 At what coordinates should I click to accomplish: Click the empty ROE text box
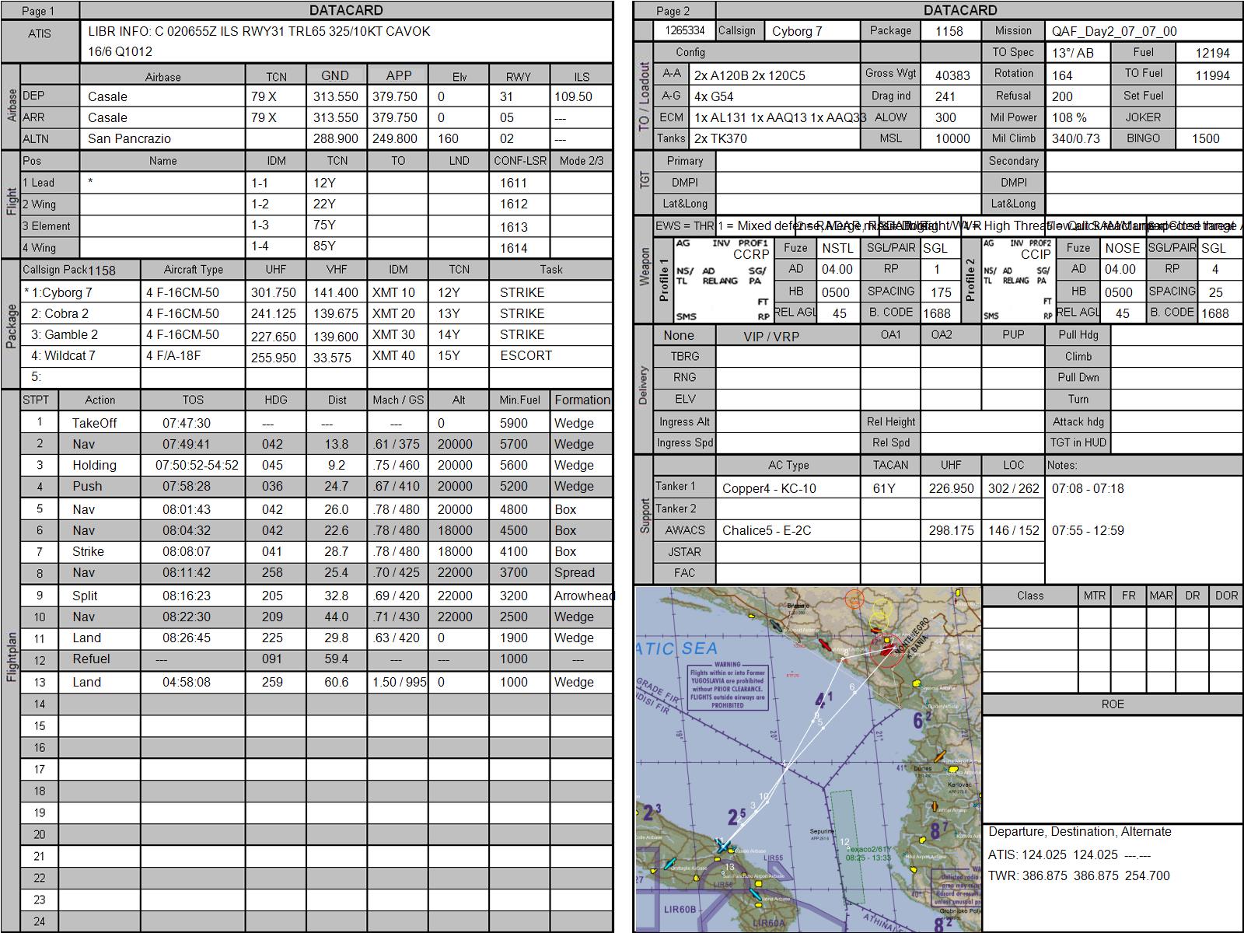[1113, 767]
